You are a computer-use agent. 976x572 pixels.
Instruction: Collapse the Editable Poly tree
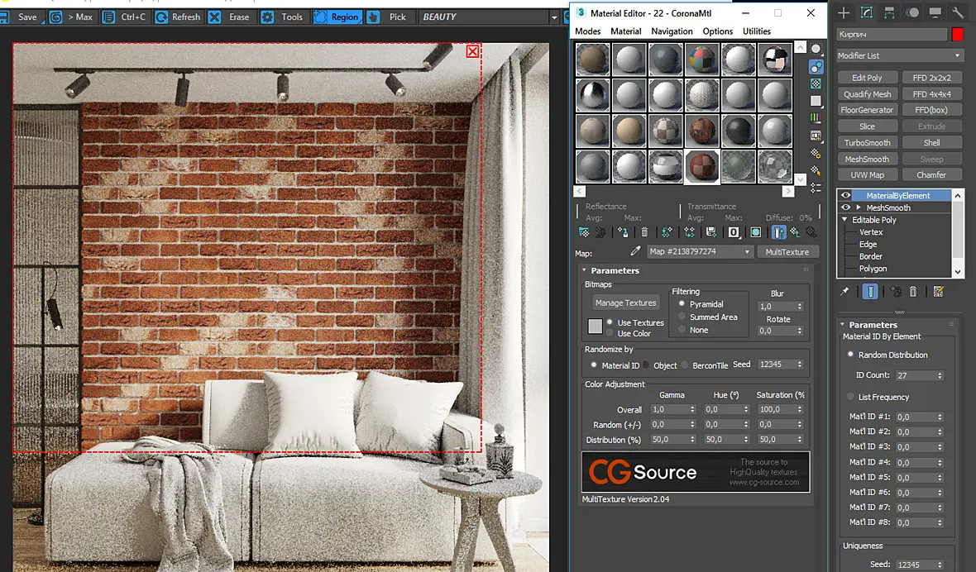point(844,220)
